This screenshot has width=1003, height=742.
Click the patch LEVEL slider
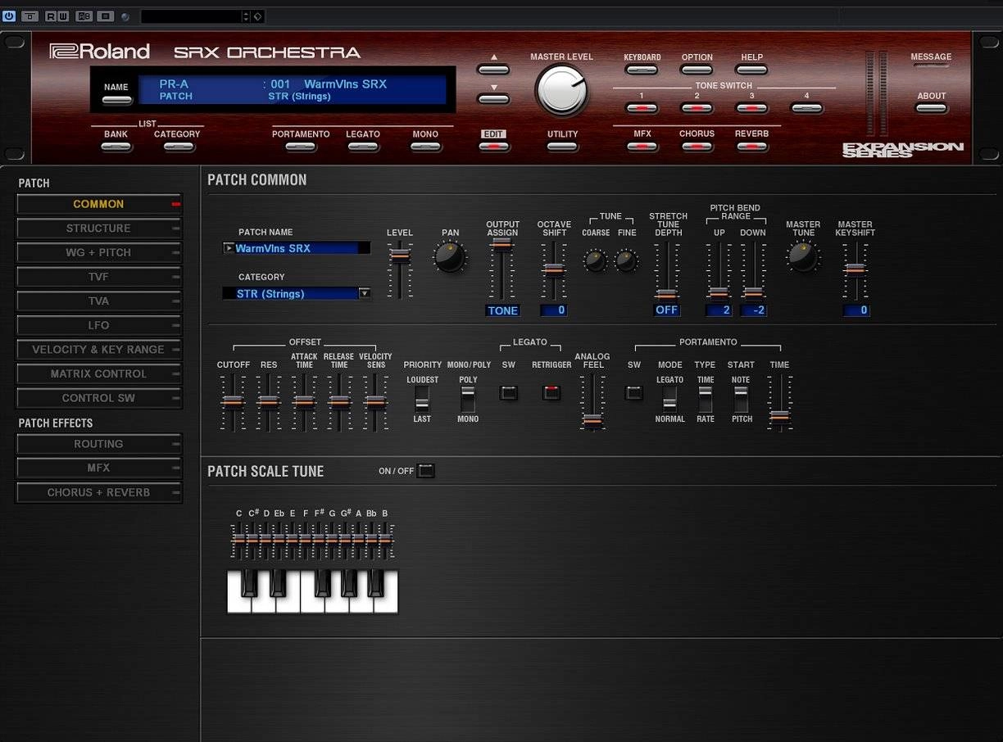click(x=400, y=255)
